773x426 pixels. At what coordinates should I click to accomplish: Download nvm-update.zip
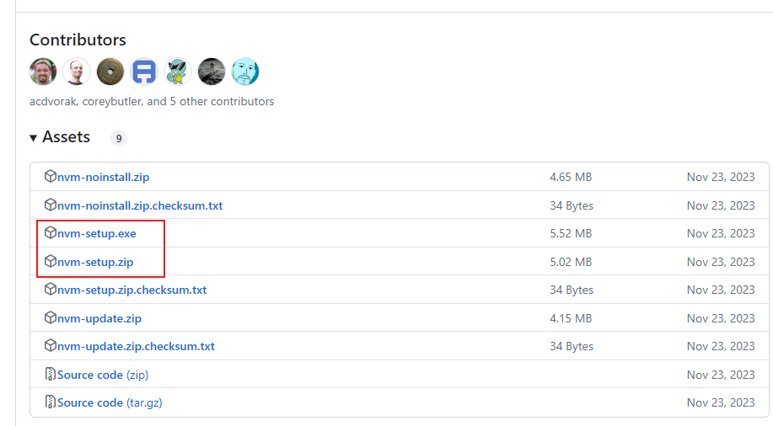coord(99,318)
